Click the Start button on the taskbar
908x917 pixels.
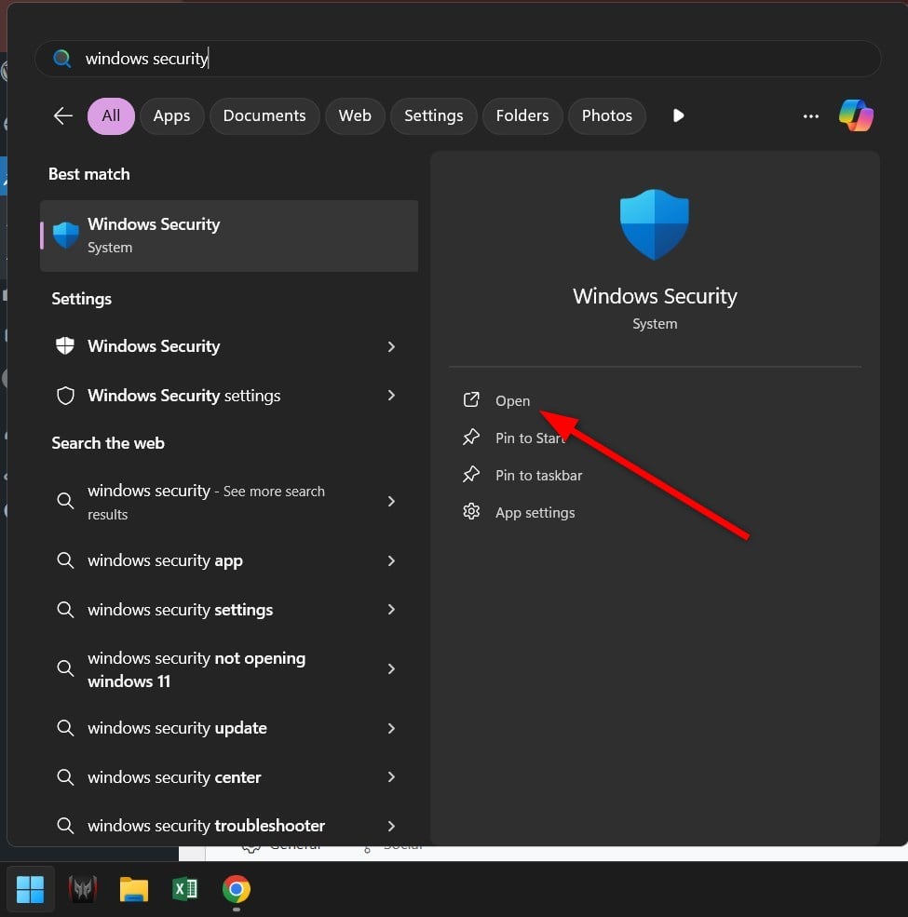(31, 890)
